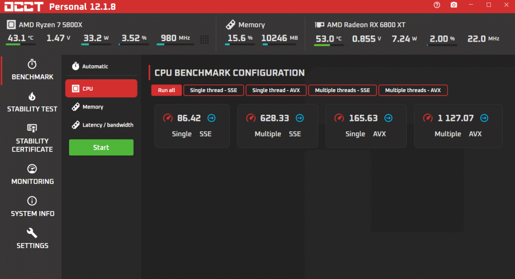Open the System Info icon
Image resolution: width=515 pixels, height=279 pixels.
coord(32,201)
